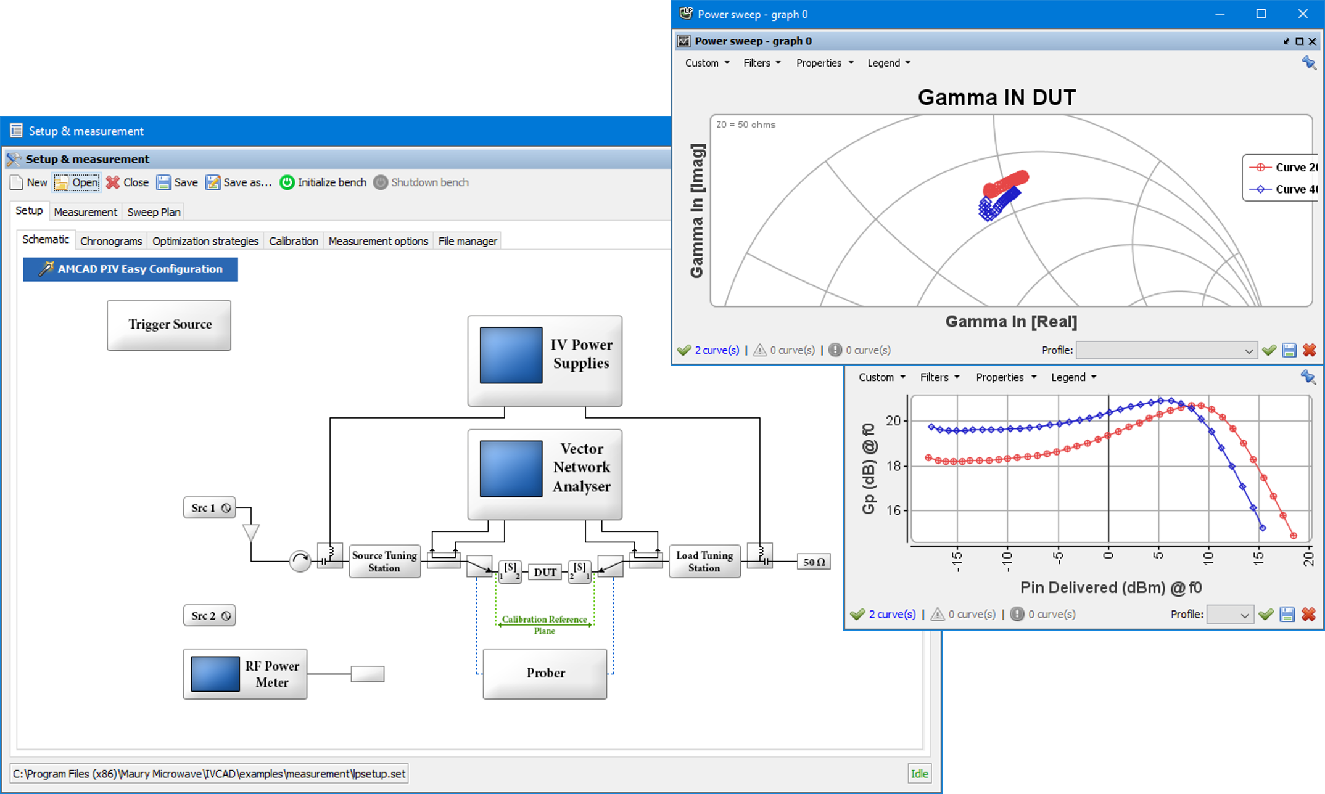1325x794 pixels.
Task: Open Legend dropdown in Gp graph
Action: click(x=1073, y=377)
